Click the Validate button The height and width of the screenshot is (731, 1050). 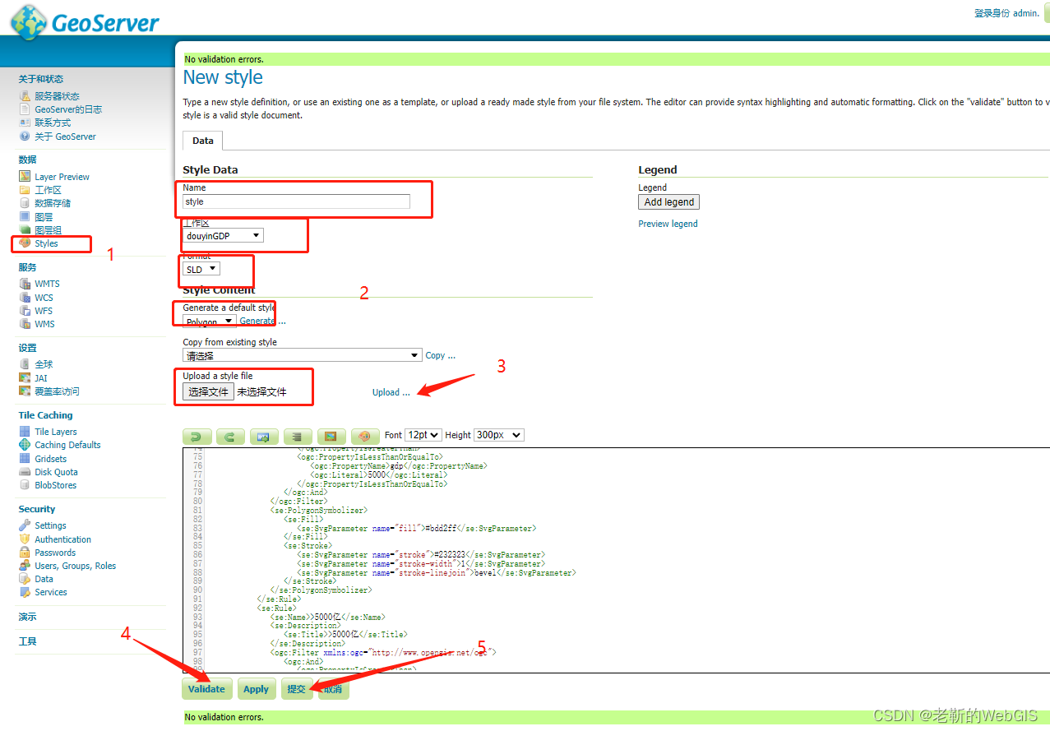pos(206,689)
